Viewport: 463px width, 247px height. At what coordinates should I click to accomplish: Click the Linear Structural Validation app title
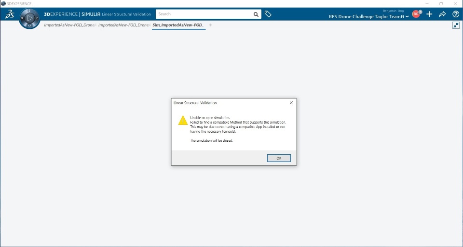click(x=126, y=14)
